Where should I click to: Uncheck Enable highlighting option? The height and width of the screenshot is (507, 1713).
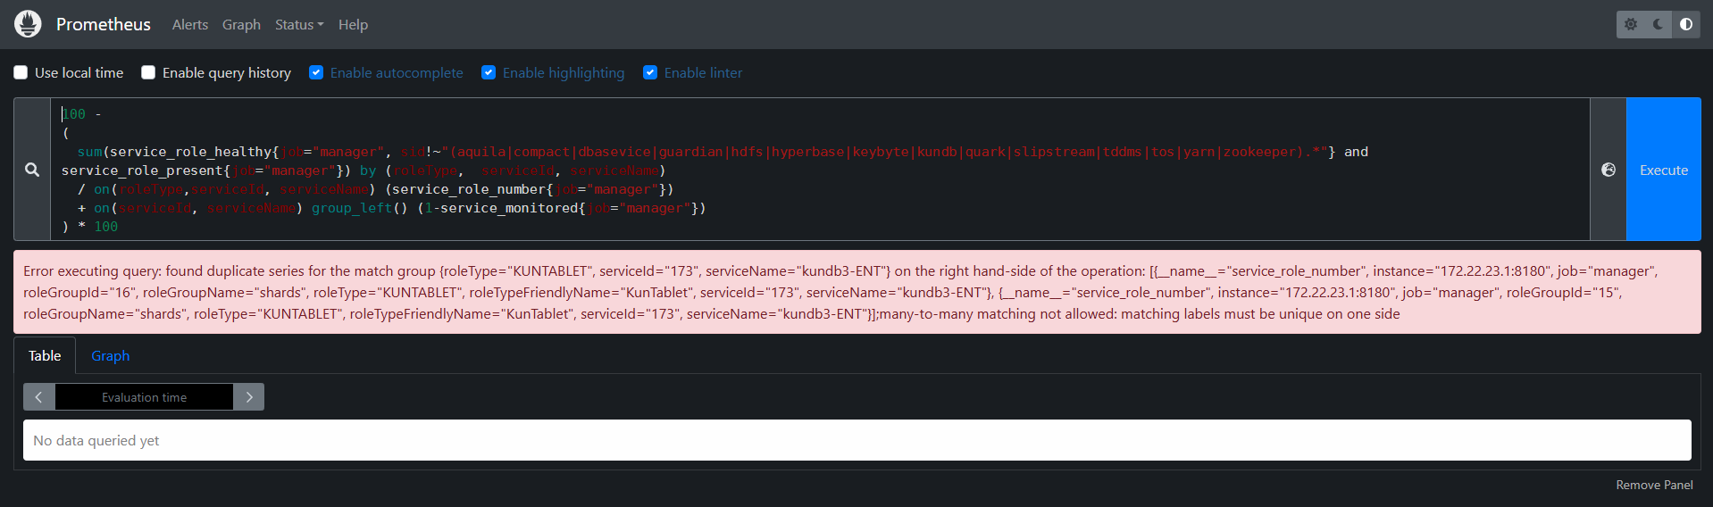[489, 72]
